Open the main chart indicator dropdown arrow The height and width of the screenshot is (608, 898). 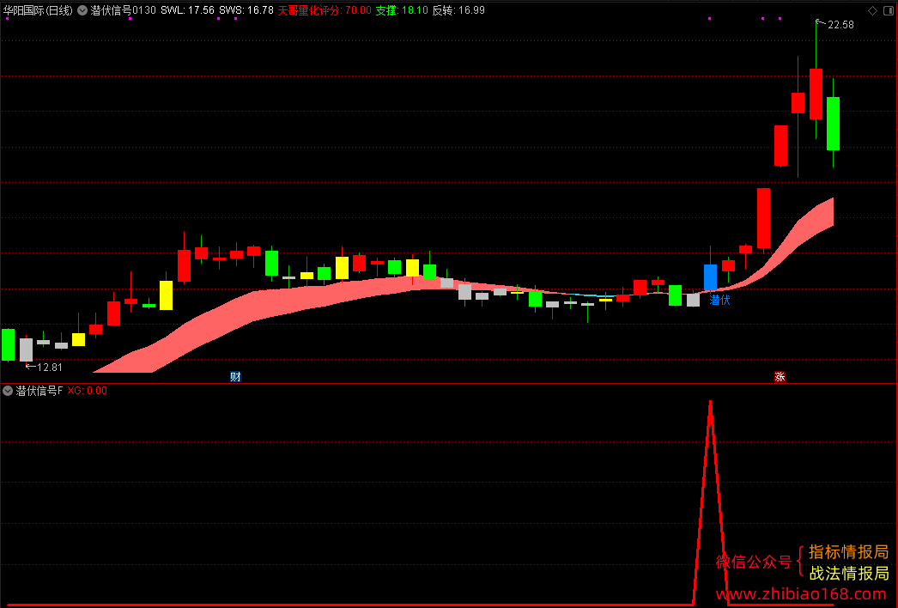[x=82, y=10]
